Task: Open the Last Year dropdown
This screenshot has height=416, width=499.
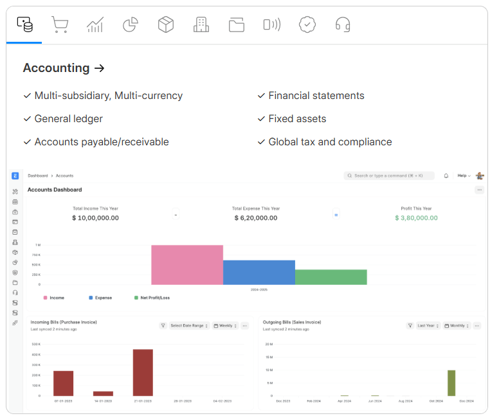Action: point(428,326)
